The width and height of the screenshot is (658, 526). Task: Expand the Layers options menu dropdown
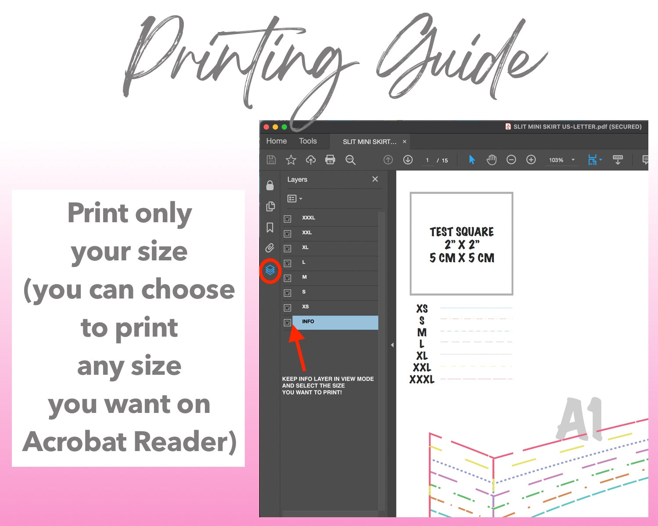pyautogui.click(x=295, y=199)
